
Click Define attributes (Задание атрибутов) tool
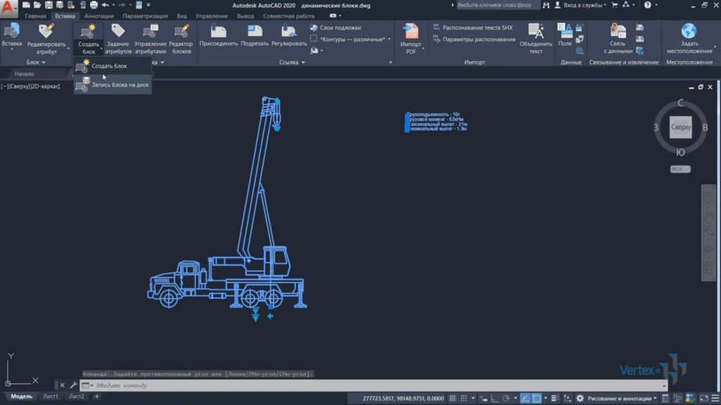[x=118, y=39]
